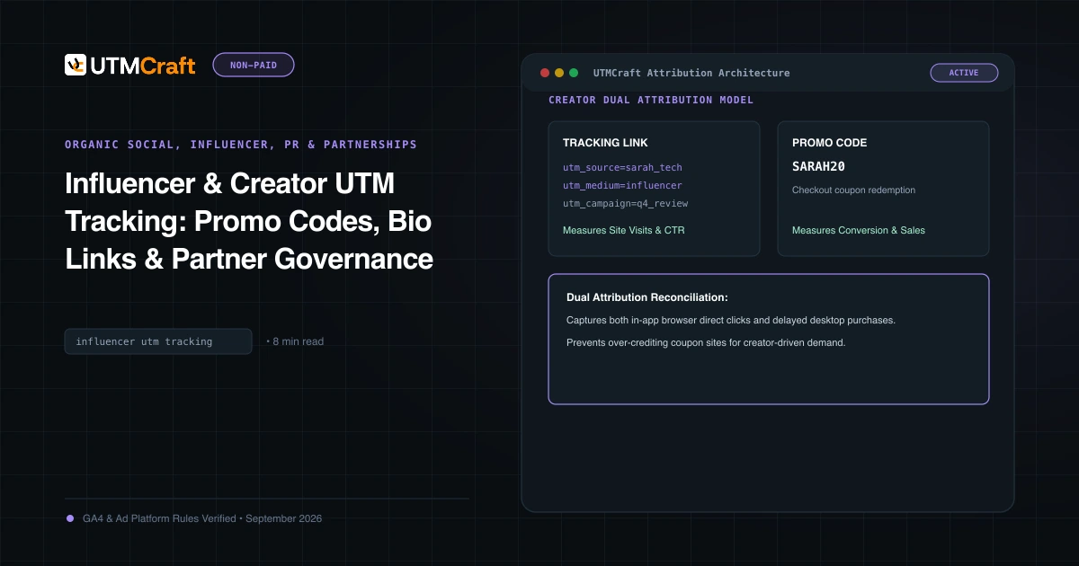Screen dimensions: 1079x566
Task: Click GA4 & Ad Platform Rules Verified footer
Action: 202,518
